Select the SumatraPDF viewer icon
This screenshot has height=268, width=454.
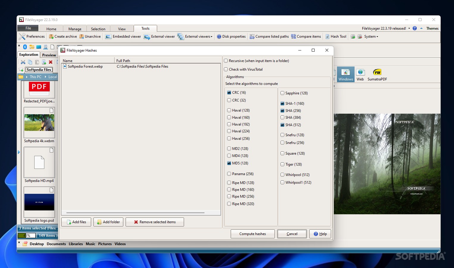click(x=377, y=74)
